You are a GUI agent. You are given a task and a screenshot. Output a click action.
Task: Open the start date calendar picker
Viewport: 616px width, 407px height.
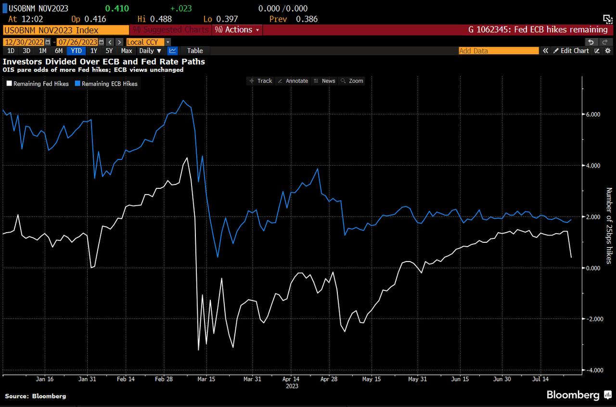(x=49, y=42)
